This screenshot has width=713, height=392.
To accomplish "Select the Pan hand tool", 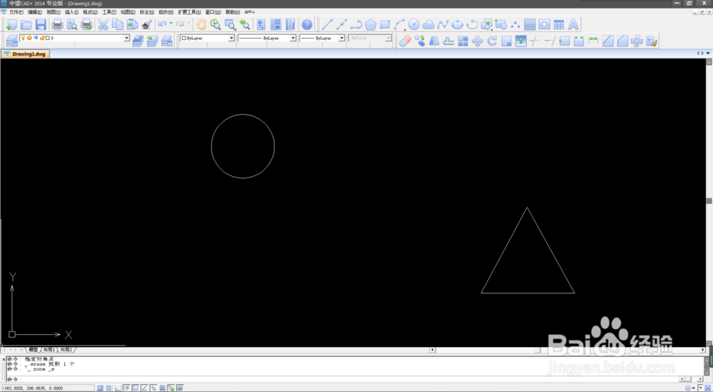I will [201, 24].
